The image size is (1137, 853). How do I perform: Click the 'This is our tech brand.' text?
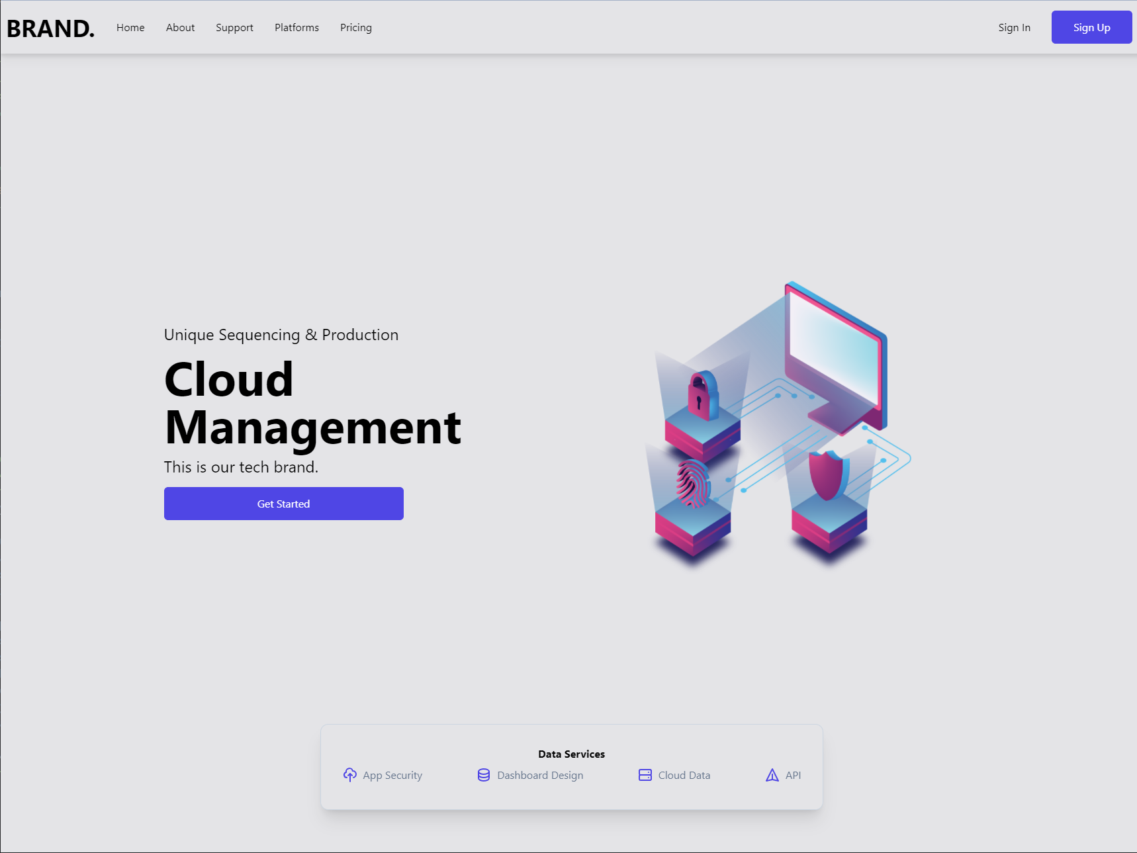click(x=241, y=467)
